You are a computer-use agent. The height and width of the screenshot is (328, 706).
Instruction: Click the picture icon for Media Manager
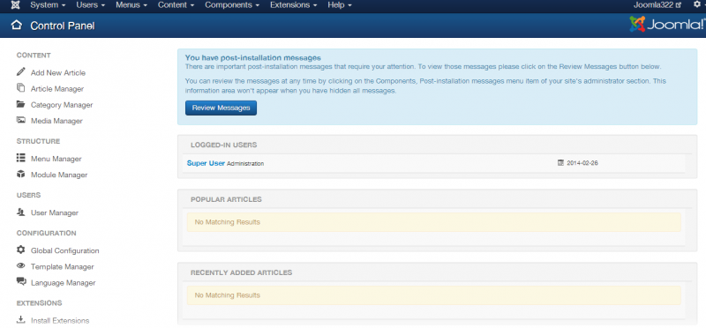(20, 120)
